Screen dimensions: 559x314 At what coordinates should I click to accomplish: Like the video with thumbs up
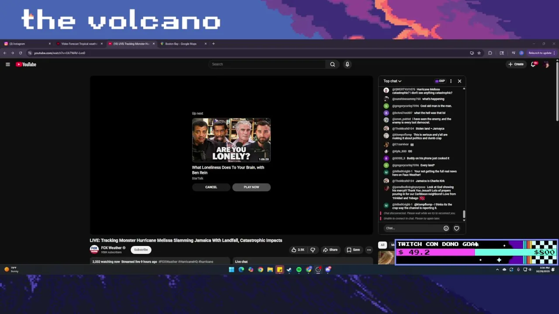(x=298, y=250)
